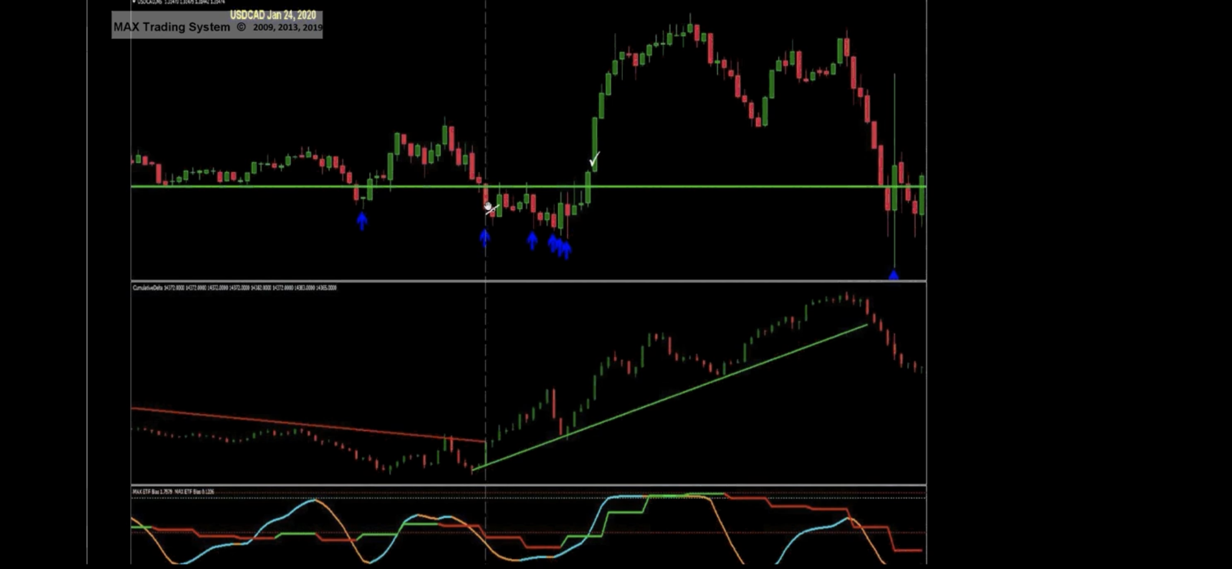The height and width of the screenshot is (569, 1232).
Task: Click the blue arrow on the dashed vertical line
Action: click(x=484, y=238)
